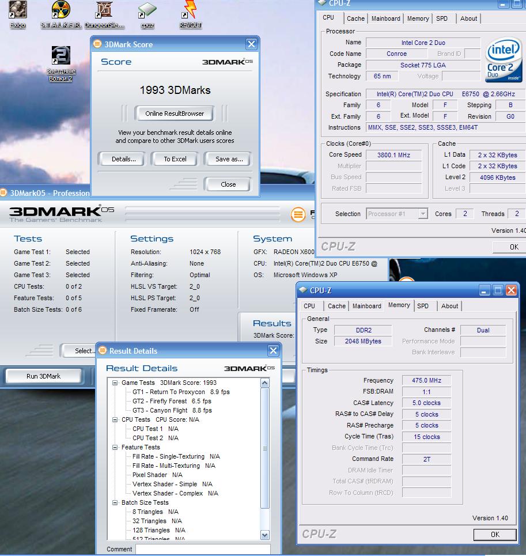Export results with To Excel button

point(175,159)
